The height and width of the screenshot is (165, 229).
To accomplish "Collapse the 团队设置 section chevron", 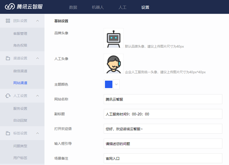I will point(37,21).
